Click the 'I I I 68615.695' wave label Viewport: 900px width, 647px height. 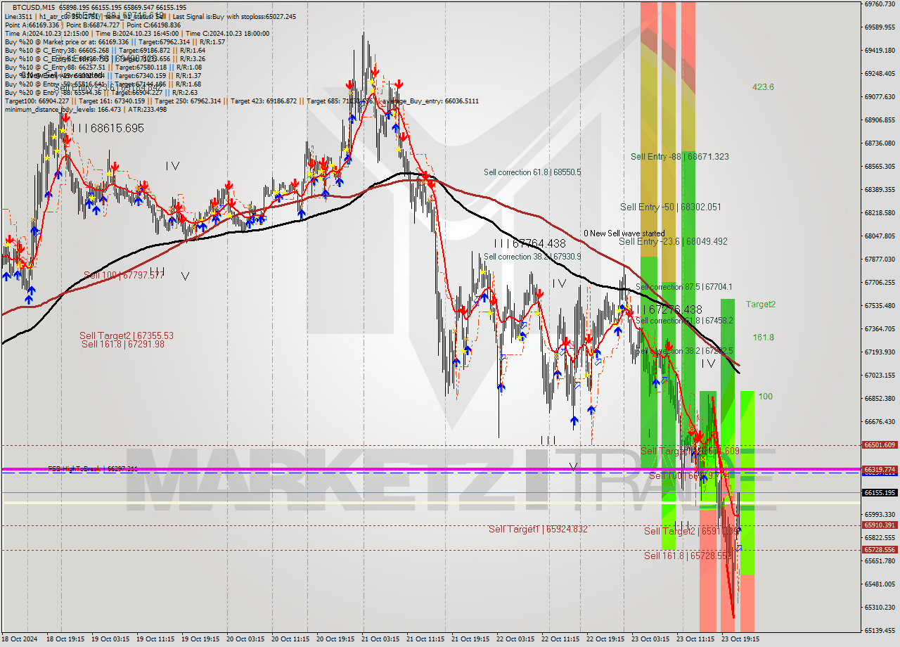(107, 128)
